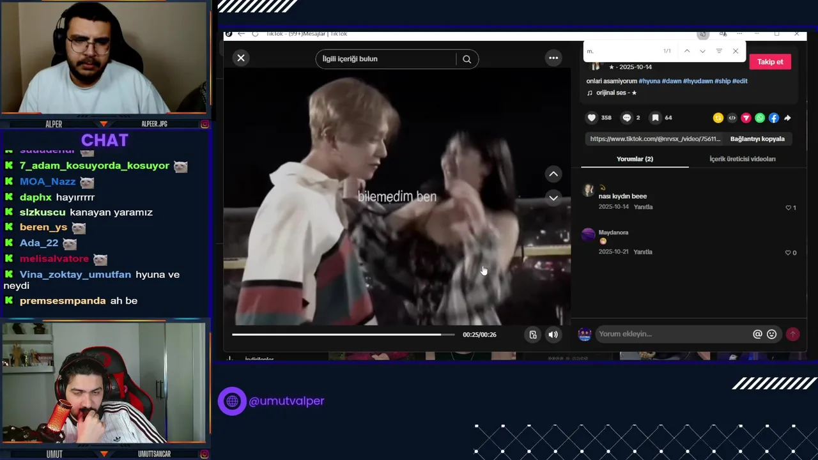Open the #ship hashtag
The width and height of the screenshot is (818, 460).
pos(722,81)
